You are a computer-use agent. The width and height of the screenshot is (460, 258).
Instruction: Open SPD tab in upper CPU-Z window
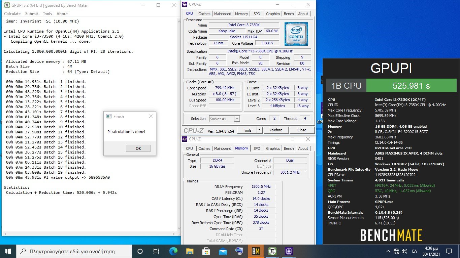point(257,14)
